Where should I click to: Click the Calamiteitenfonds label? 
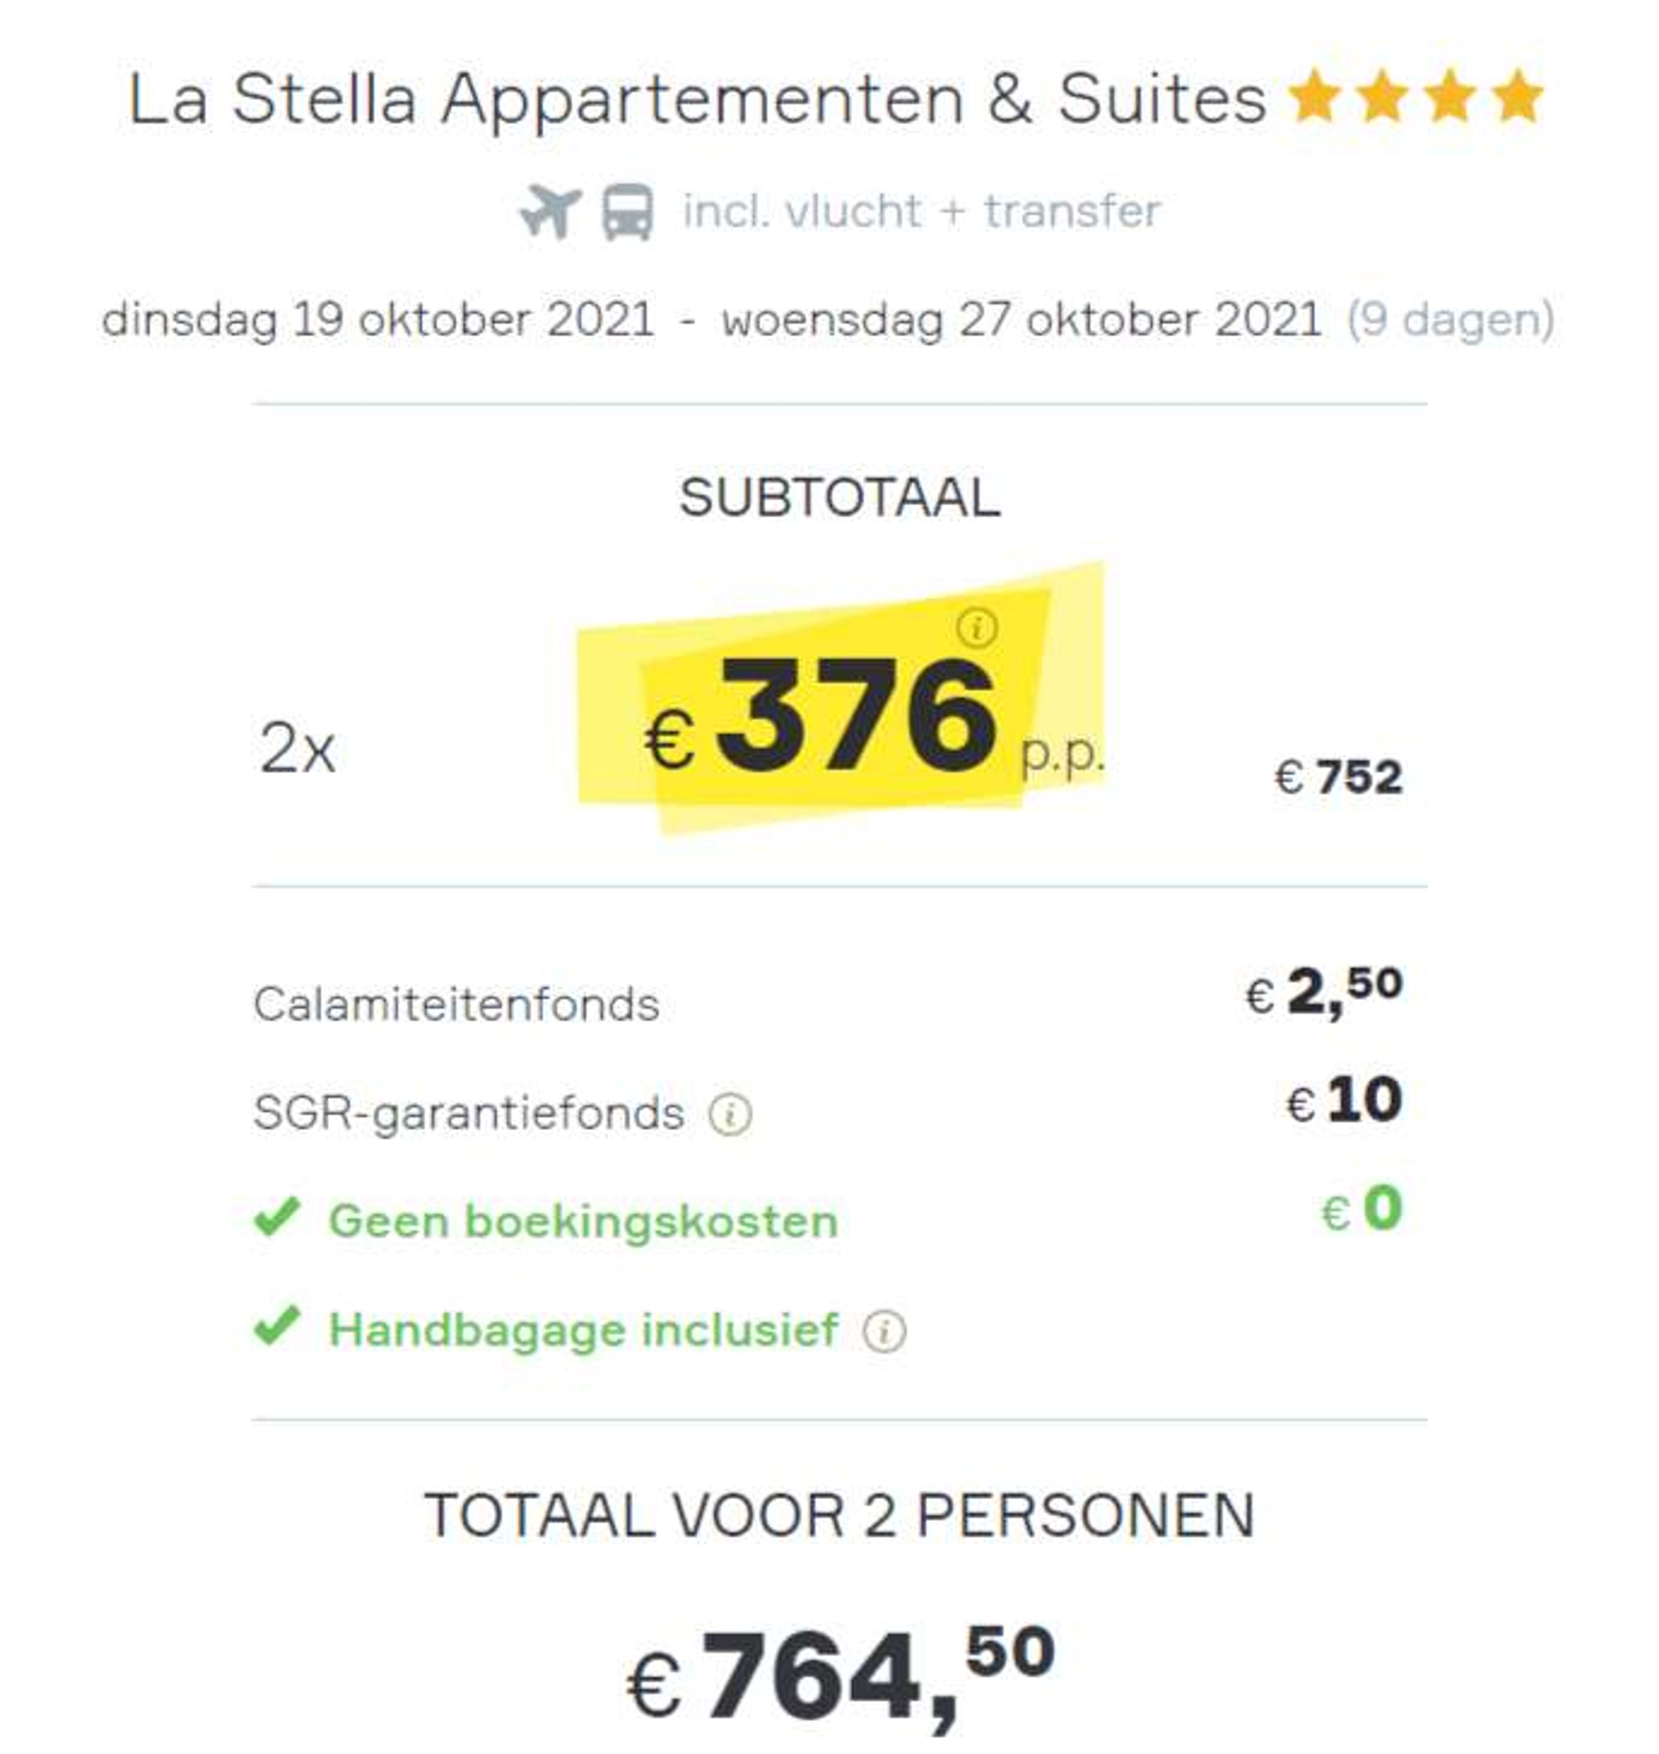pyautogui.click(x=456, y=1005)
